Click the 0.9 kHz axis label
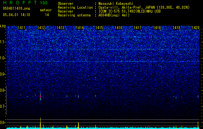The width and height of the screenshot is (203, 129). [x=3, y=74]
